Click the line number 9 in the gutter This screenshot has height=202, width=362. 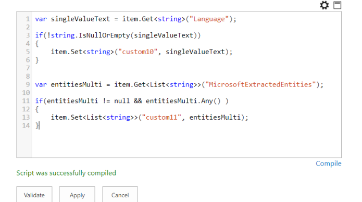[28, 84]
